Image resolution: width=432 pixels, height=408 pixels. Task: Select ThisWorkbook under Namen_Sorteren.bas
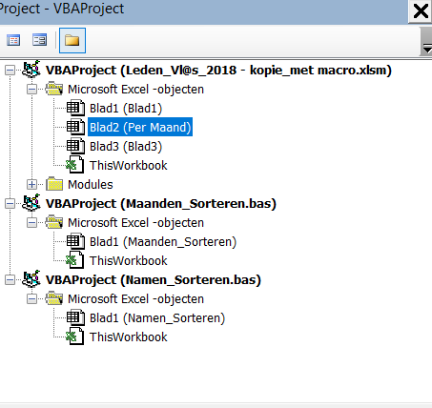point(128,337)
